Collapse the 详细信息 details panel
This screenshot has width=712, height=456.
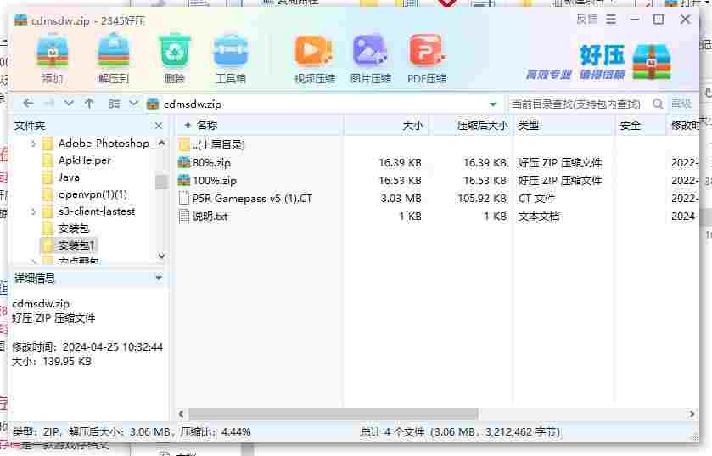[159, 277]
